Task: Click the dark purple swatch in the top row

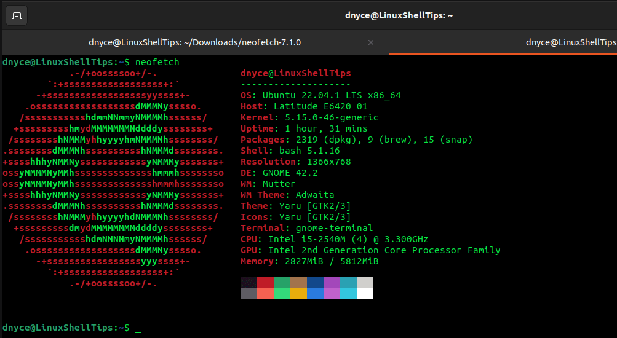Action: (x=332, y=283)
